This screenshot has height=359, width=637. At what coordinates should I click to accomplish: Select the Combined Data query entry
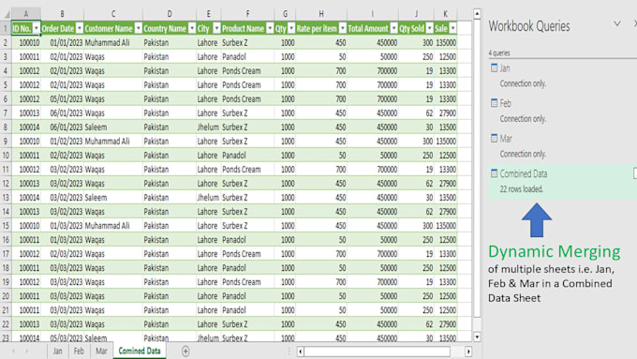(562, 181)
